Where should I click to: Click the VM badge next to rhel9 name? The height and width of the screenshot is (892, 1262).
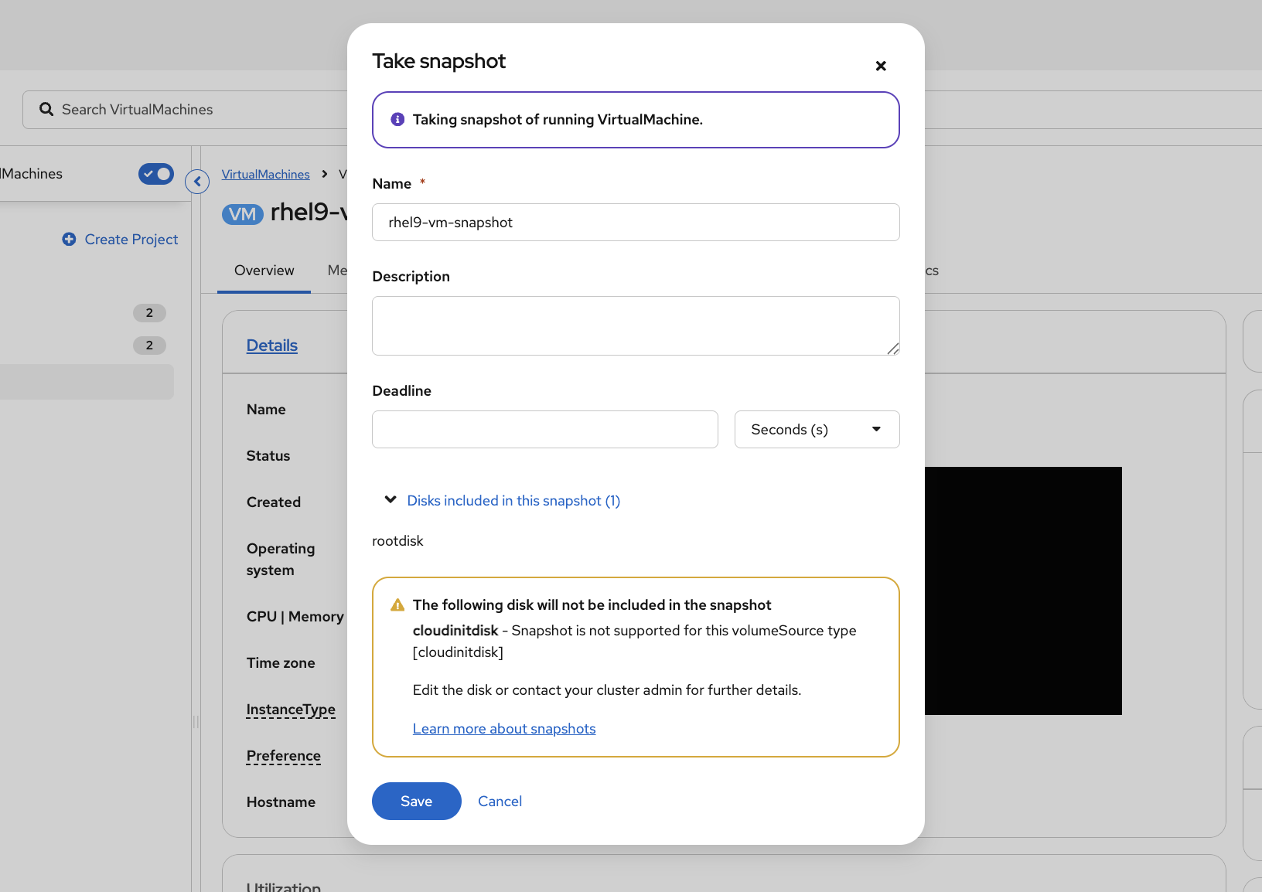pyautogui.click(x=242, y=214)
